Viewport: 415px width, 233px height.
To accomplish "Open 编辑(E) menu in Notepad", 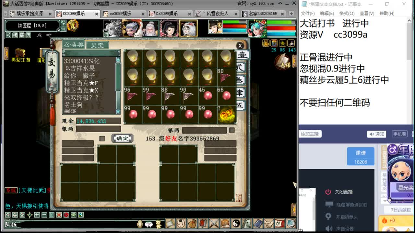I will (x=327, y=13).
